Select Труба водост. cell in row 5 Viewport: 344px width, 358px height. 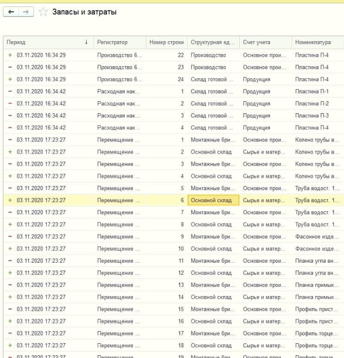tap(318, 188)
